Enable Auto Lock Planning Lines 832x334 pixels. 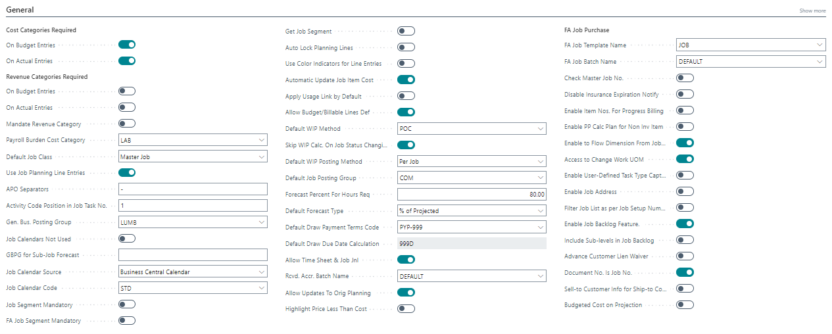click(x=406, y=47)
